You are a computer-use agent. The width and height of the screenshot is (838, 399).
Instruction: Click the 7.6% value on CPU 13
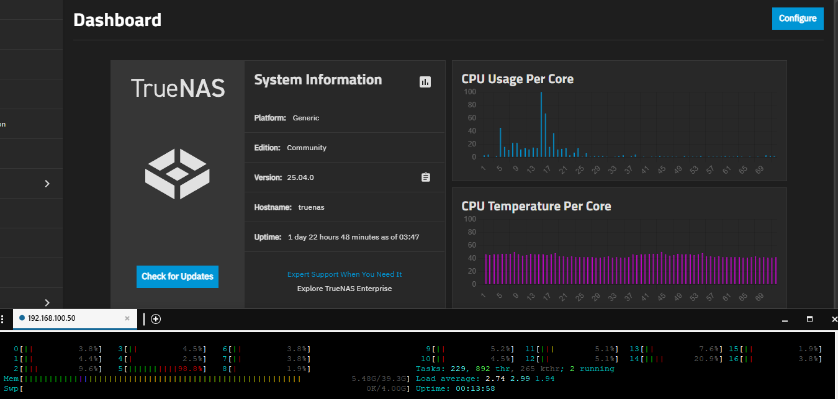click(x=709, y=349)
